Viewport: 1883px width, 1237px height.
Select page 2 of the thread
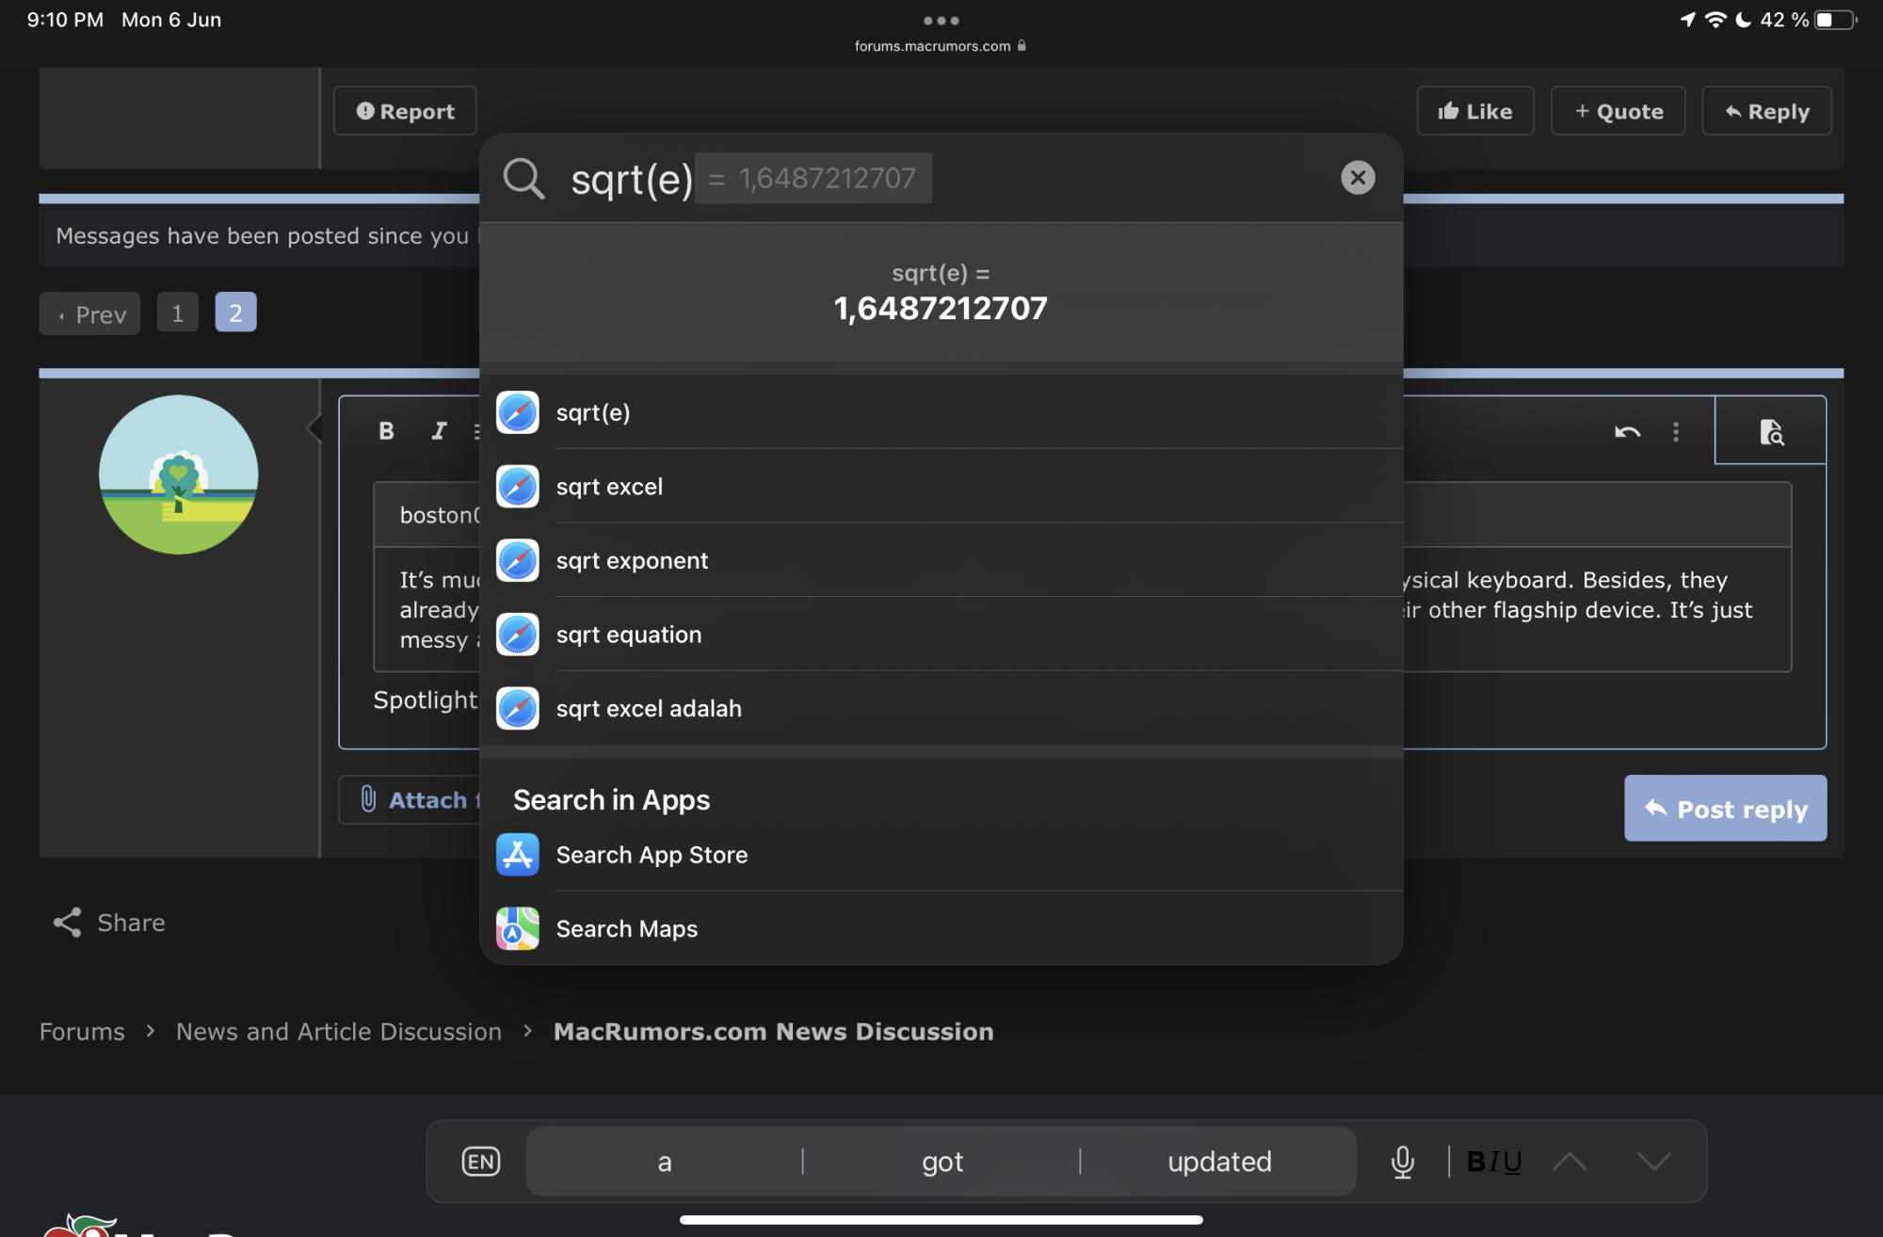pyautogui.click(x=235, y=313)
